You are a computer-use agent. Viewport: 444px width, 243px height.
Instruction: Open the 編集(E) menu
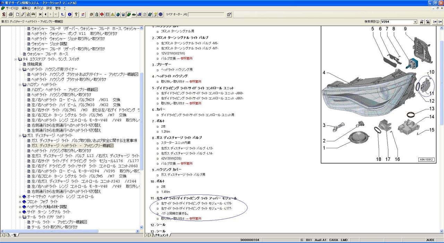coord(26,8)
